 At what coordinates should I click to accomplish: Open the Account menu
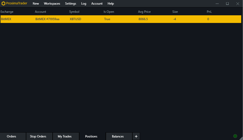coord(97,4)
